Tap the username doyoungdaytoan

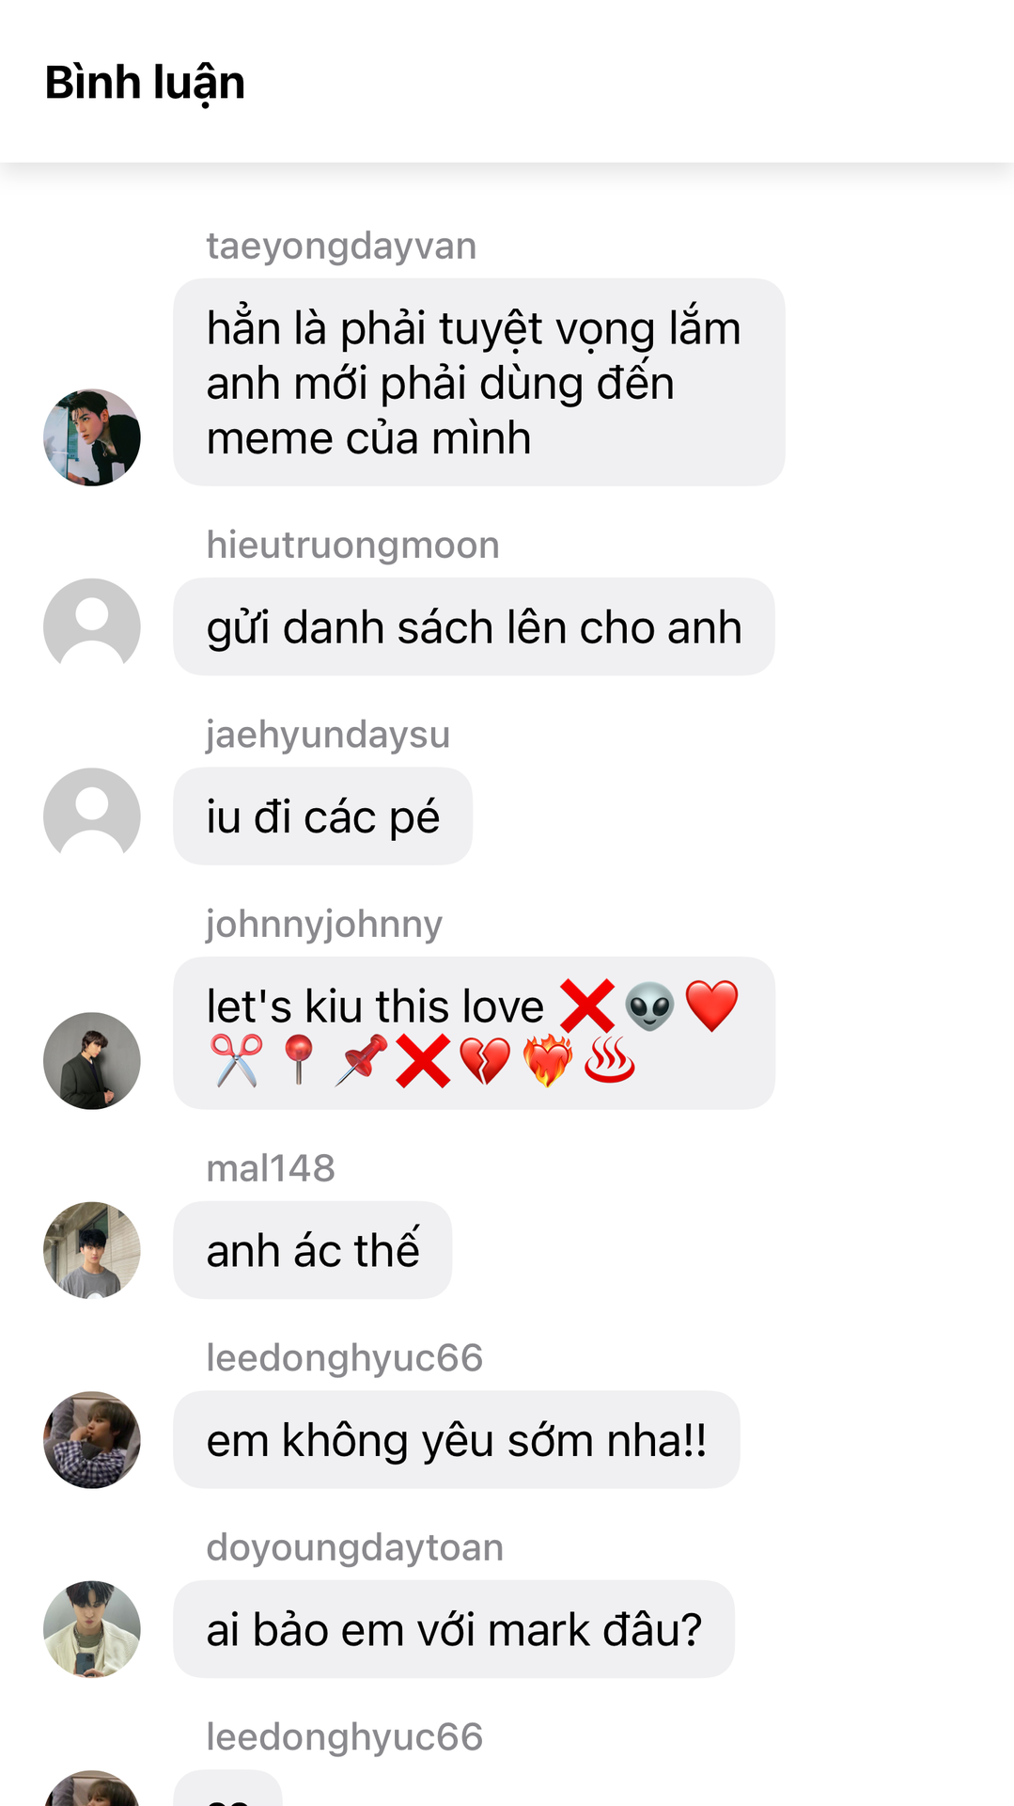coord(355,1548)
